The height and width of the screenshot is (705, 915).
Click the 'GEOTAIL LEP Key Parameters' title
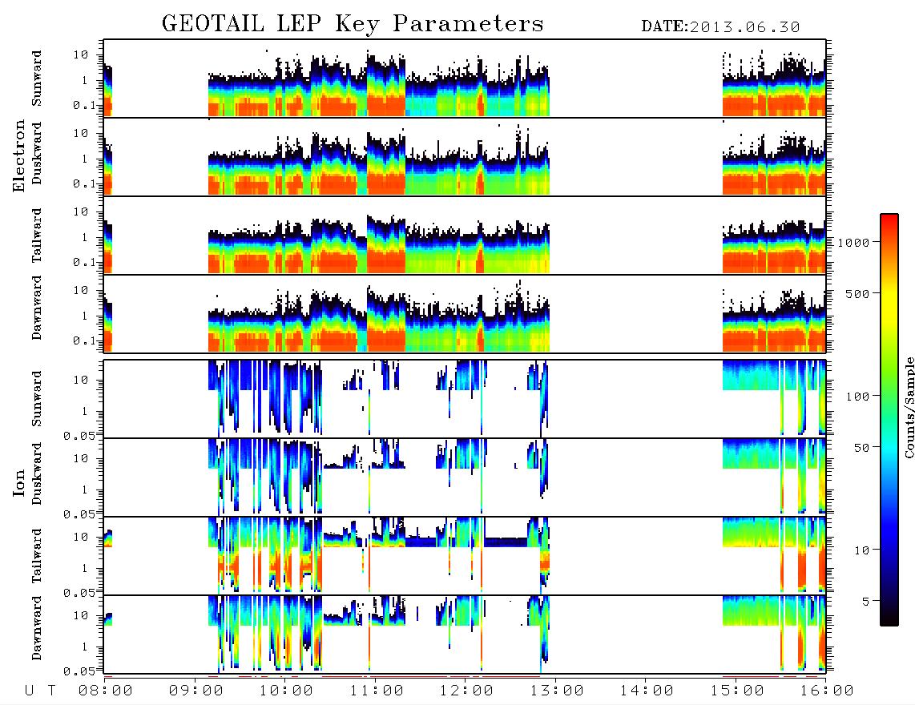pos(353,24)
